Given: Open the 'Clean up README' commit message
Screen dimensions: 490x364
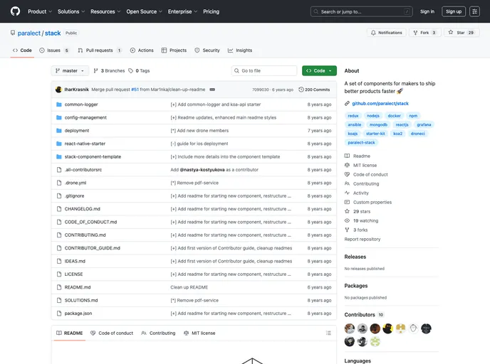Looking at the screenshot, I should 189,287.
